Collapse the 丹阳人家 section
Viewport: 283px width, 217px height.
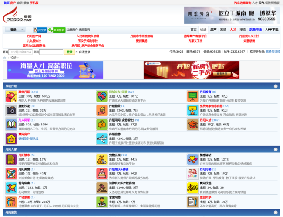click(276, 149)
